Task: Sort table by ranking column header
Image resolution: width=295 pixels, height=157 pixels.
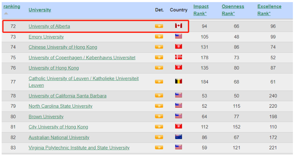Action: tap(12, 7)
